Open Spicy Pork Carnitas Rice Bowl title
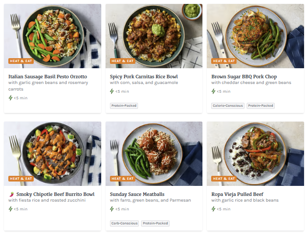Viewport: 308px width, 234px height. click(x=144, y=77)
